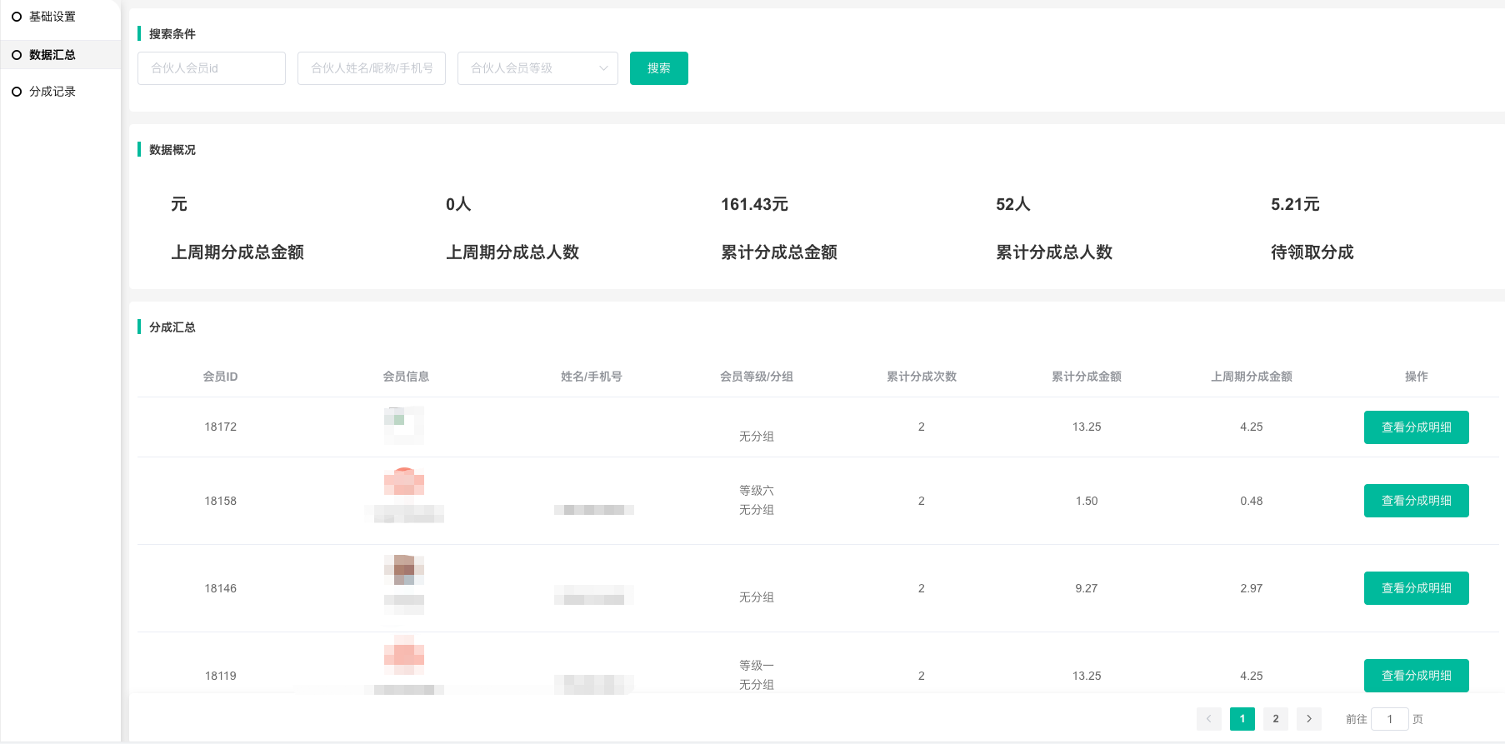Focus the 合伙人姓名/昵称/手机号 search box
This screenshot has height=744, width=1505.
click(371, 68)
